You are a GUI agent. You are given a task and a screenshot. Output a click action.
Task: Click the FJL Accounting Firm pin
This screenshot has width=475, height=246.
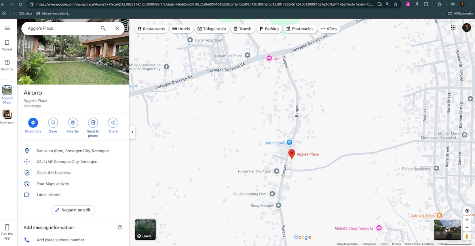click(272, 194)
